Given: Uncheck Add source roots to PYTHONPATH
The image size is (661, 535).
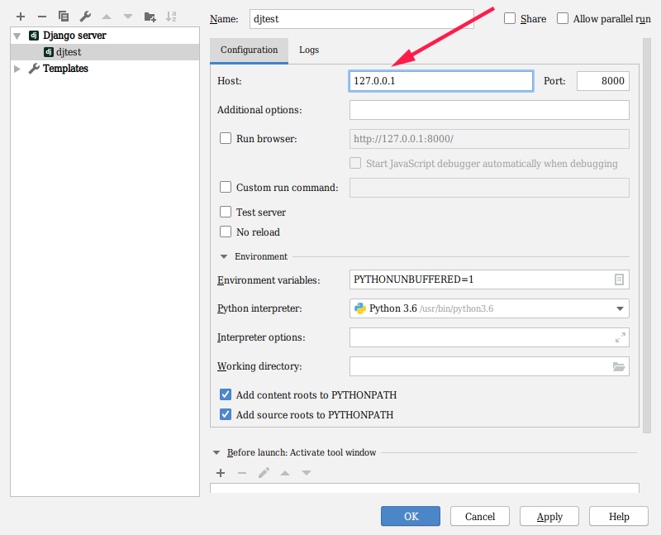Looking at the screenshot, I should (226, 414).
